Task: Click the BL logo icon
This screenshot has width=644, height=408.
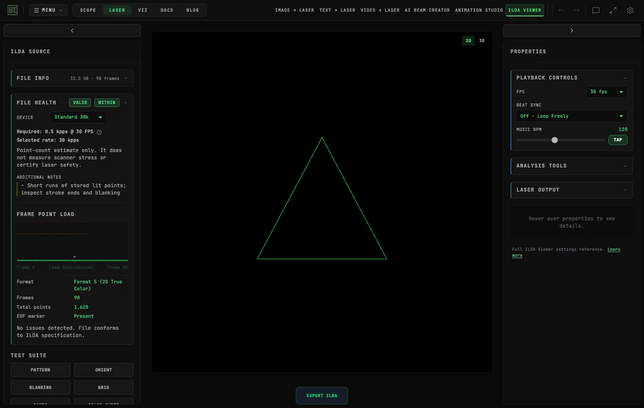Action: (13, 10)
